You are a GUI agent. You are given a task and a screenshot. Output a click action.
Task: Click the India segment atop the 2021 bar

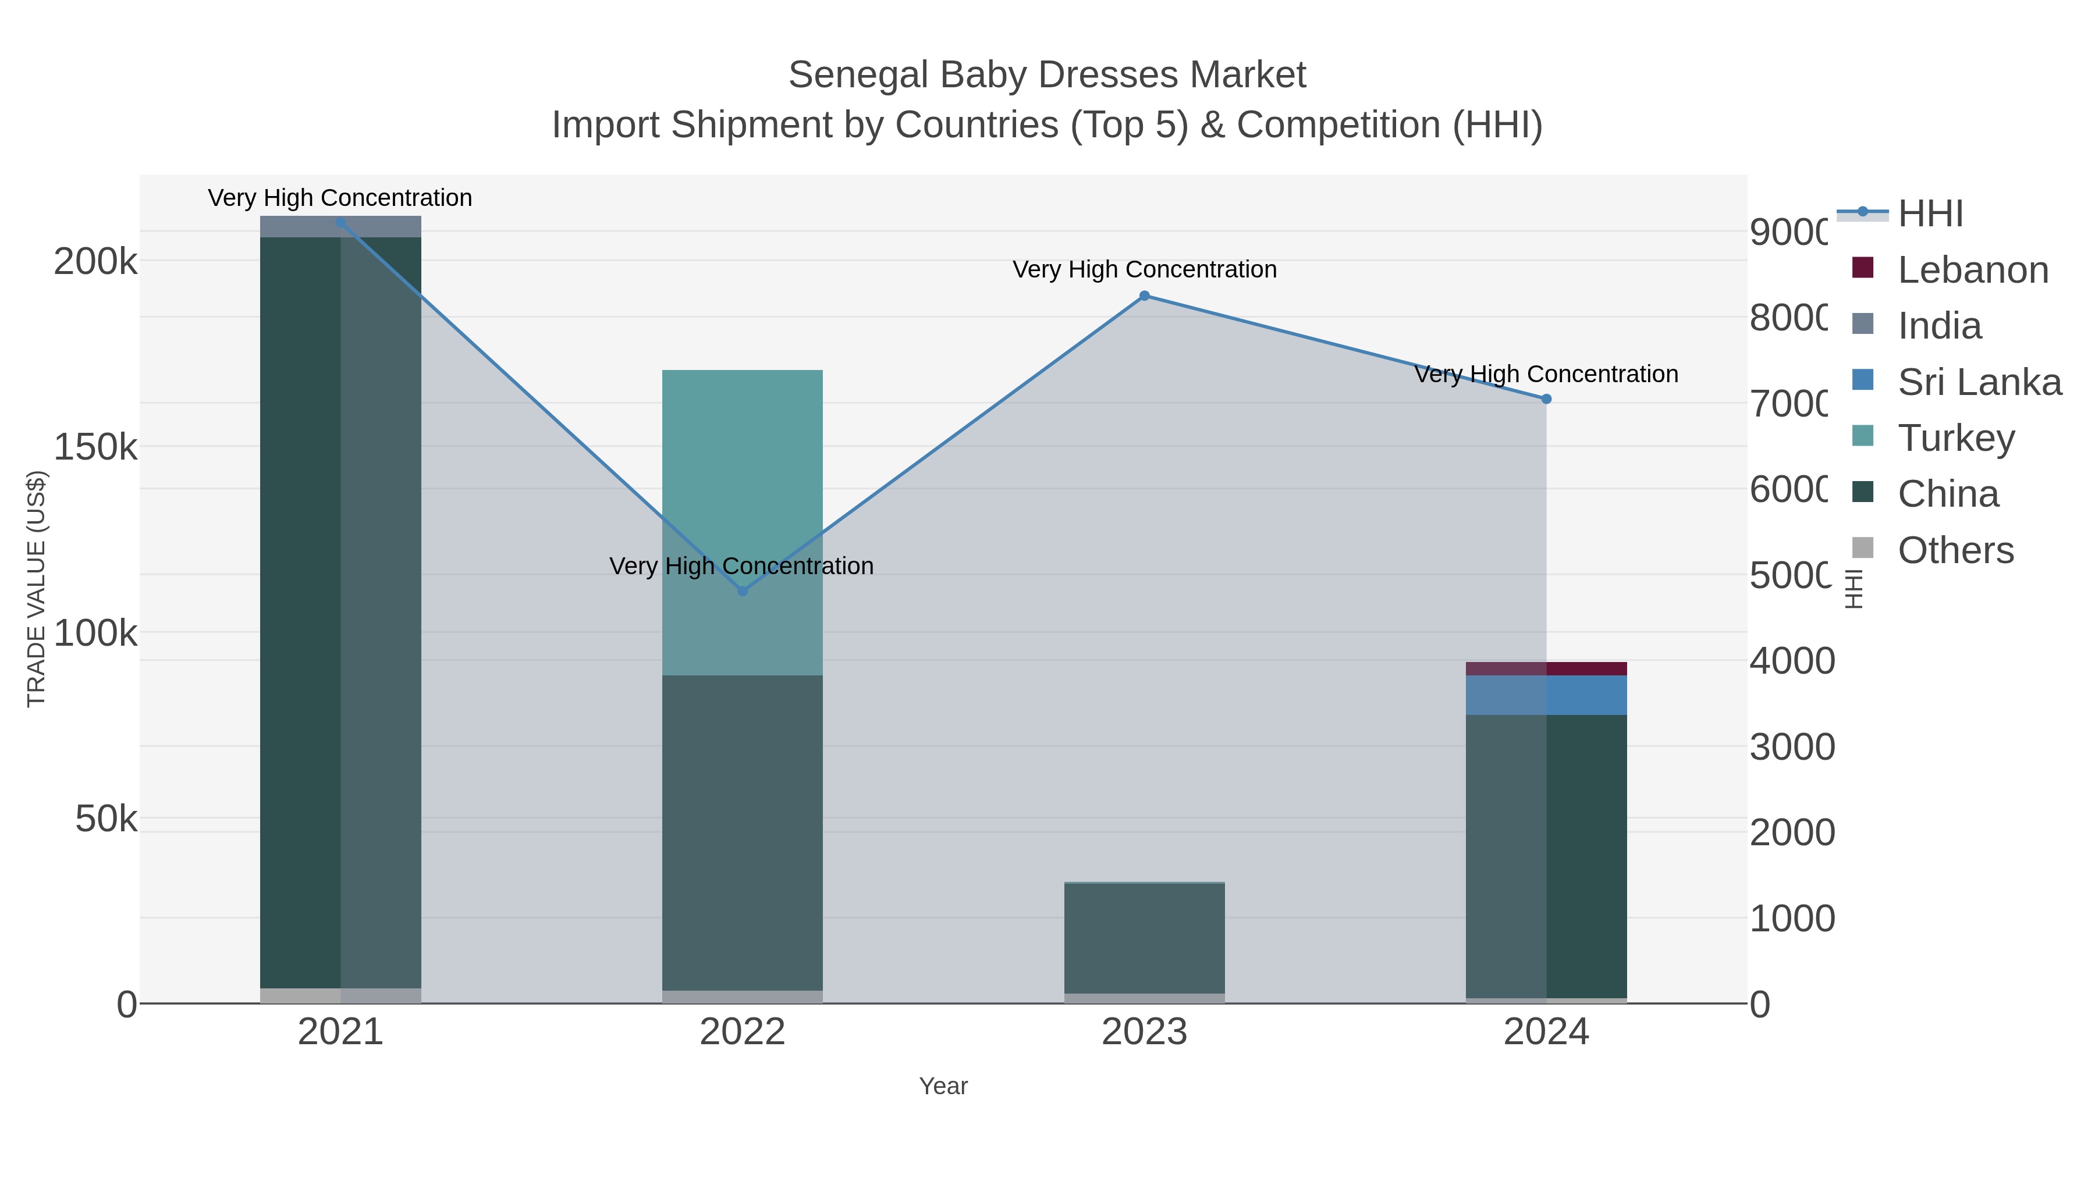coord(341,227)
